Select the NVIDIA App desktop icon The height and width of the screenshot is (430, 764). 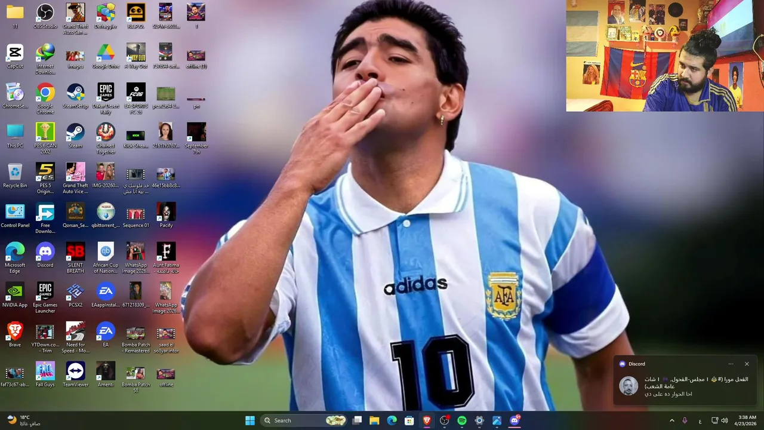tap(15, 295)
